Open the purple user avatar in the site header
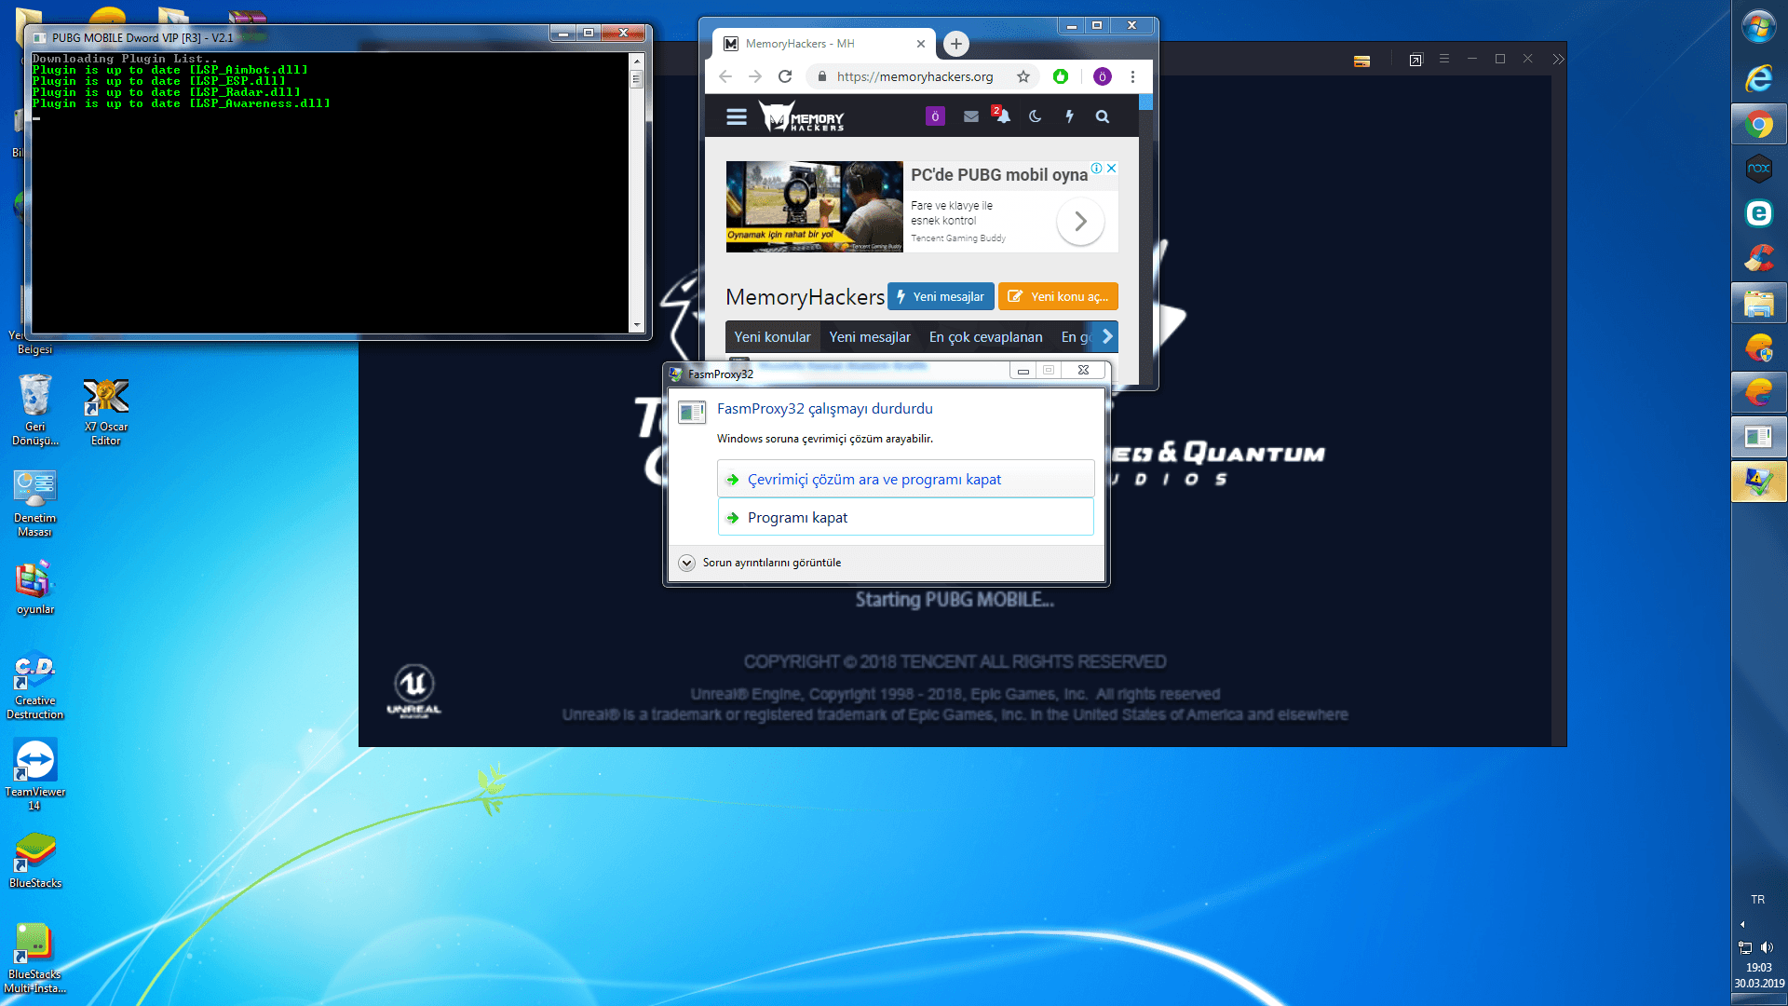Viewport: 1788px width, 1006px height. point(935,116)
